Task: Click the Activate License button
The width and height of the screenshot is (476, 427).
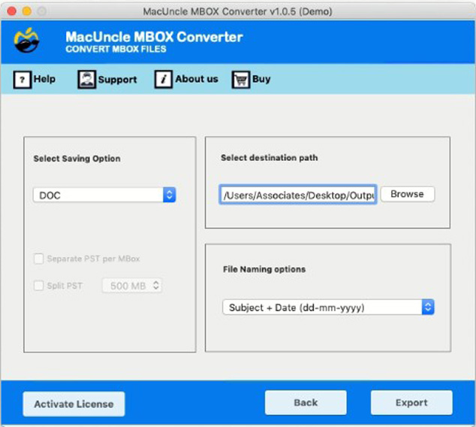Action: tap(74, 404)
